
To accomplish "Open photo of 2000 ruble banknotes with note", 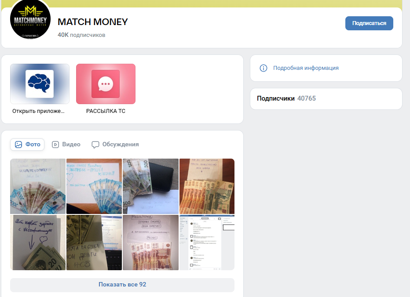I will 38,186.
